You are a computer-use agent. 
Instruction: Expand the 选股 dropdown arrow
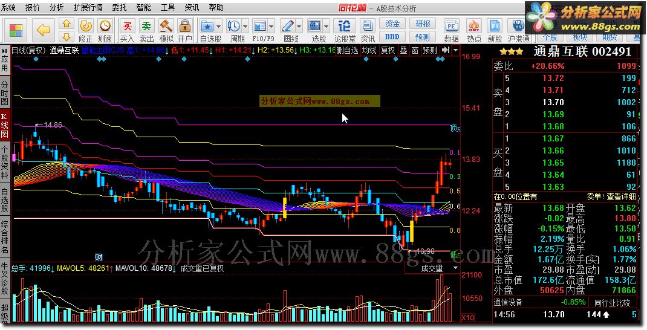pos(326,27)
